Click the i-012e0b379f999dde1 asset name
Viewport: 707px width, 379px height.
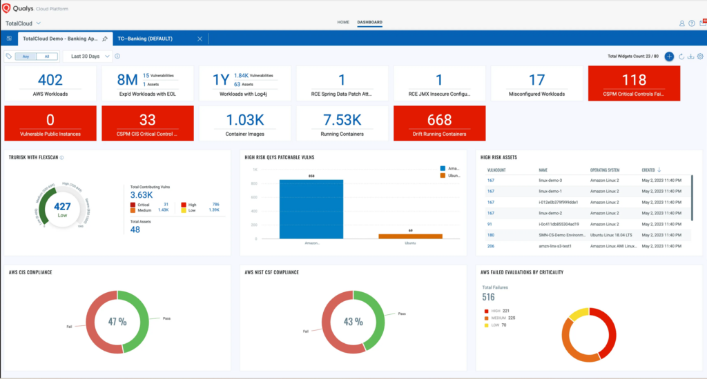tap(558, 202)
